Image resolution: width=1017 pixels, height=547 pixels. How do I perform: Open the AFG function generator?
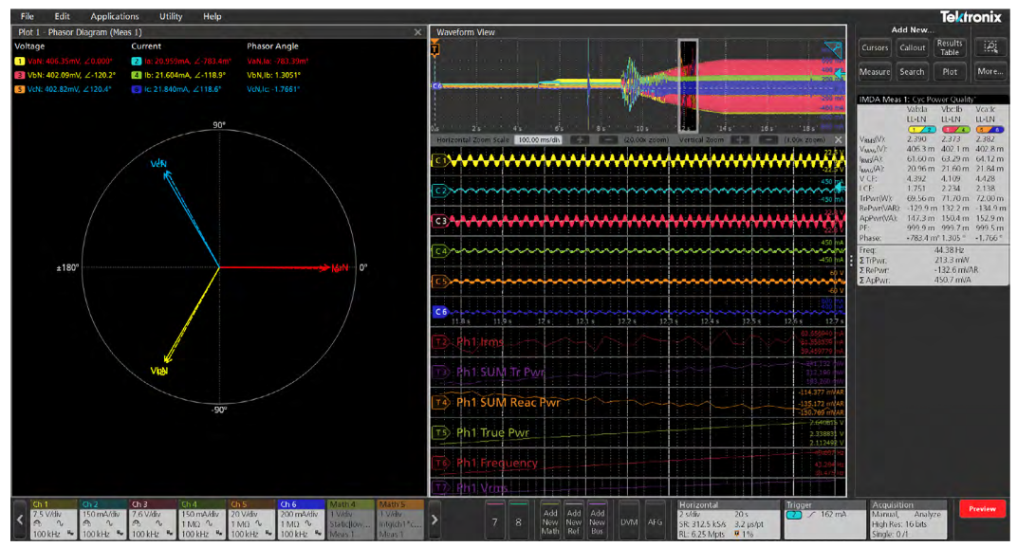click(x=655, y=520)
